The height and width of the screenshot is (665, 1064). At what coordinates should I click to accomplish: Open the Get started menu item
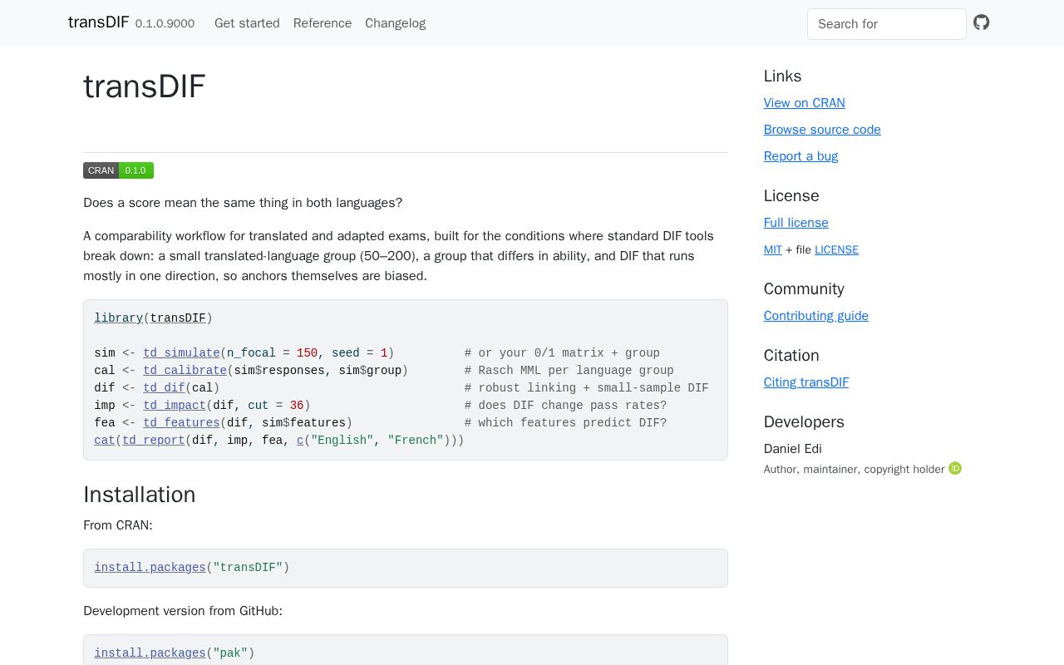click(247, 23)
